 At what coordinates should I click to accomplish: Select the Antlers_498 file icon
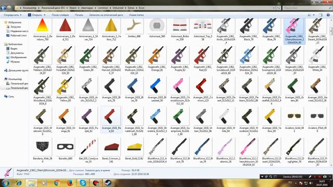point(134,28)
